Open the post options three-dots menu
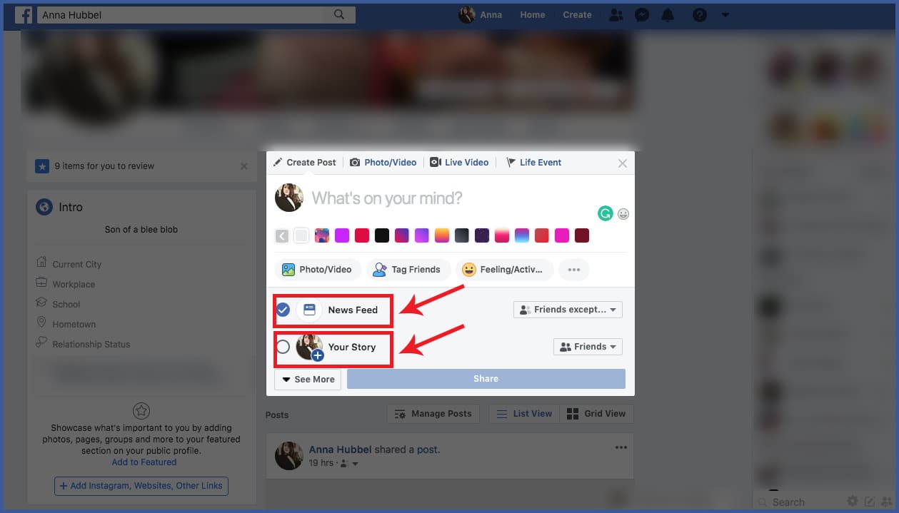 tap(621, 447)
